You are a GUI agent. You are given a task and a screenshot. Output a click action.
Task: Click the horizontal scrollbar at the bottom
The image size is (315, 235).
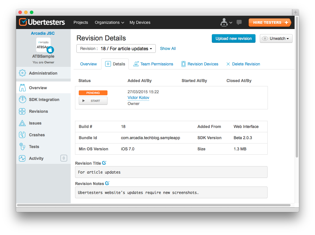[153, 205]
